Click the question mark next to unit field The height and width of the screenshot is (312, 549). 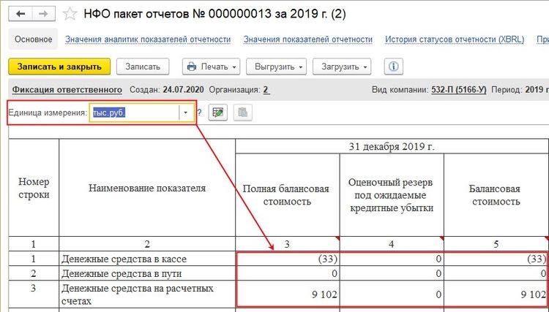coord(199,113)
